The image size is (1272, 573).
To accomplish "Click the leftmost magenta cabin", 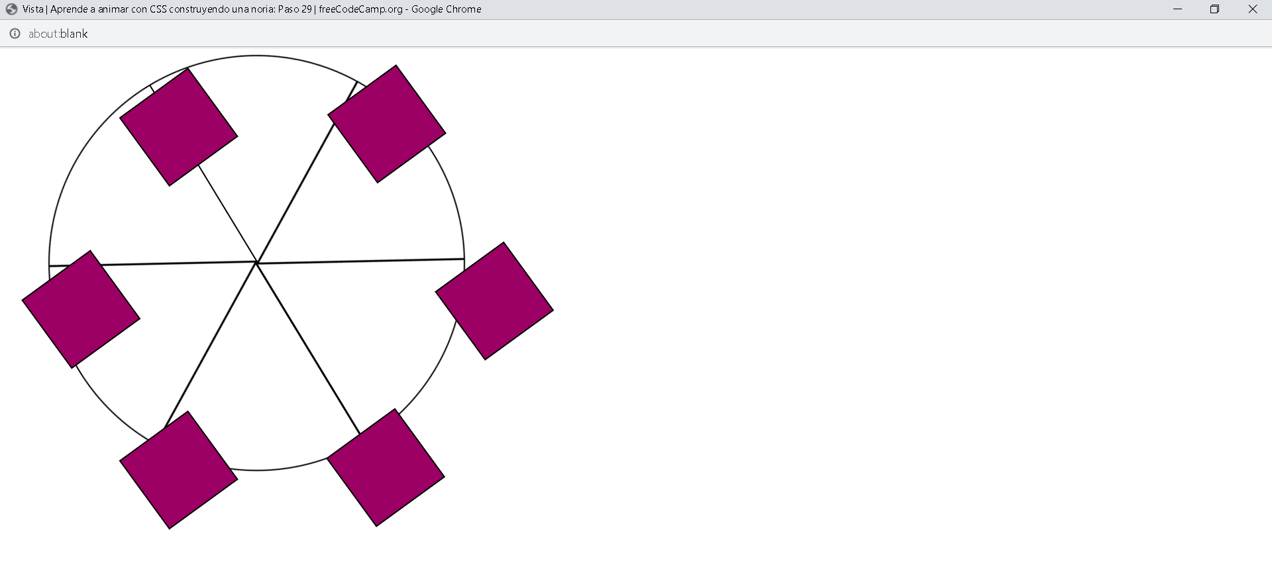I will [81, 309].
